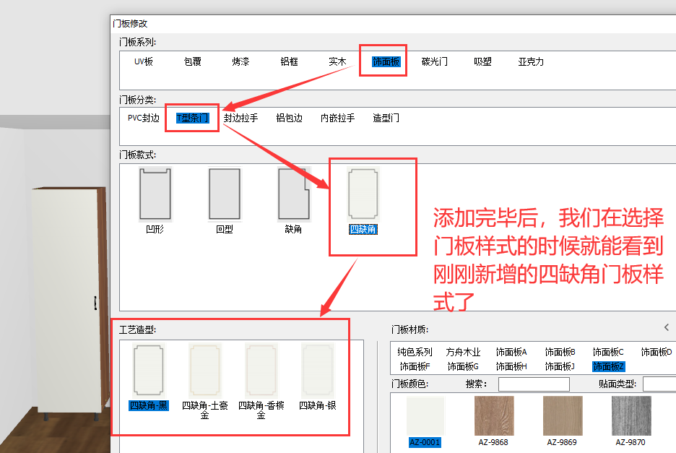The image size is (676, 453).
Task: Pick the 吸塑 door series
Action: pos(482,61)
